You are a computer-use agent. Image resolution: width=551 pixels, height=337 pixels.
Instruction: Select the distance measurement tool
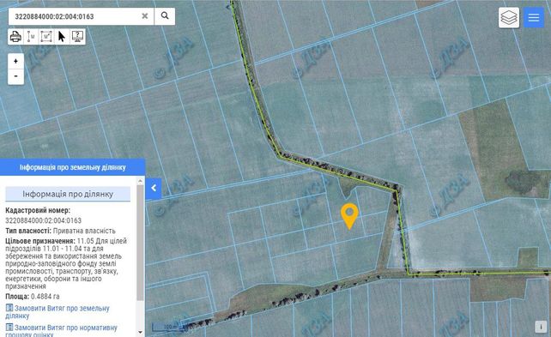click(31, 37)
